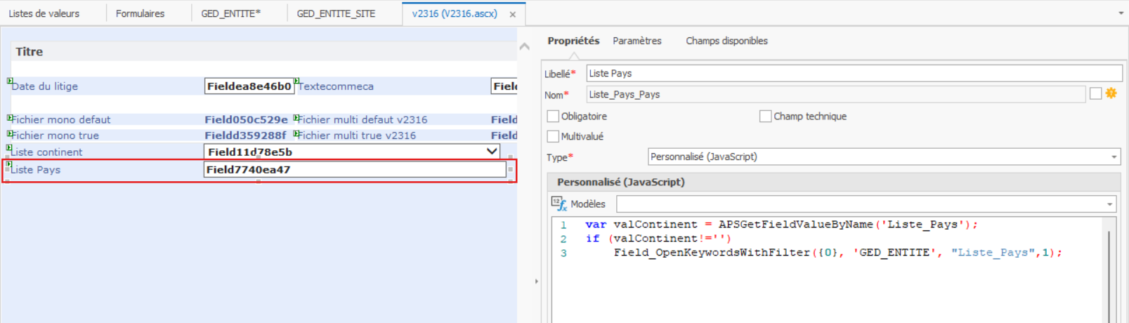Screen dimensions: 1129x323
Task: Close the v2316 (V2316.ascx) tab
Action: (x=512, y=14)
